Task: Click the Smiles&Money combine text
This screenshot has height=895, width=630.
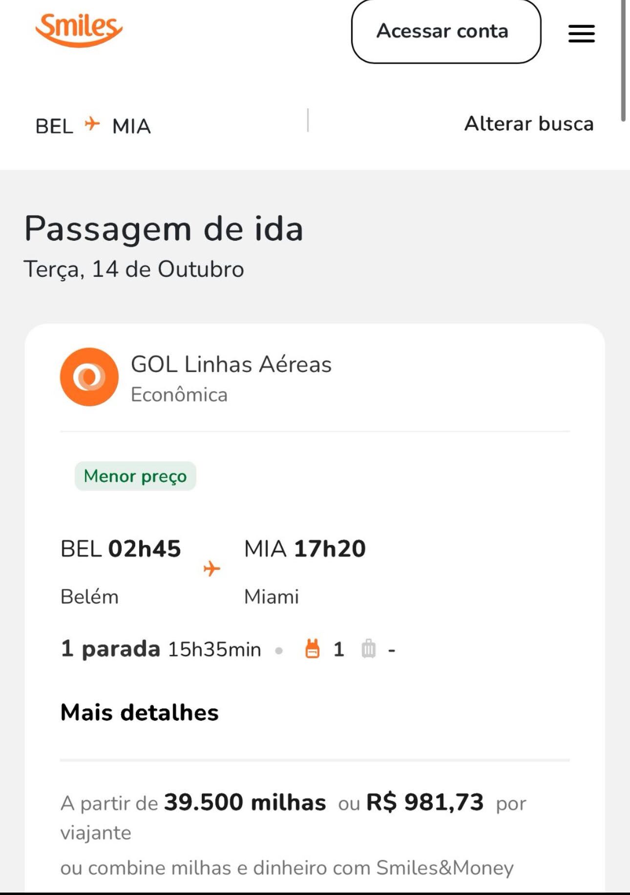Action: tap(287, 868)
